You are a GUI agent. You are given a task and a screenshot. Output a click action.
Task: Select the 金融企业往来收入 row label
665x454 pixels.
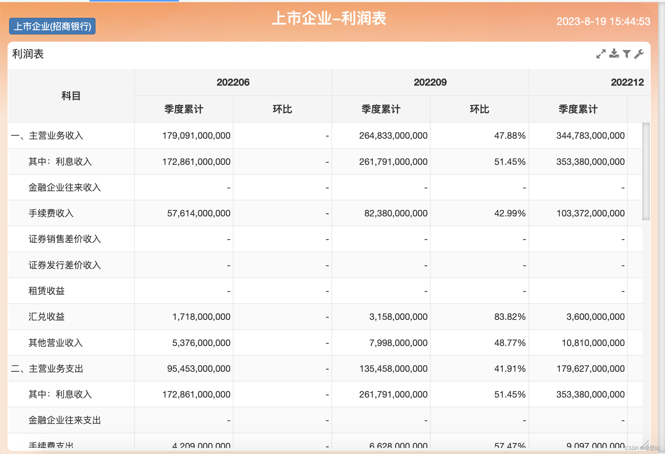(x=65, y=188)
